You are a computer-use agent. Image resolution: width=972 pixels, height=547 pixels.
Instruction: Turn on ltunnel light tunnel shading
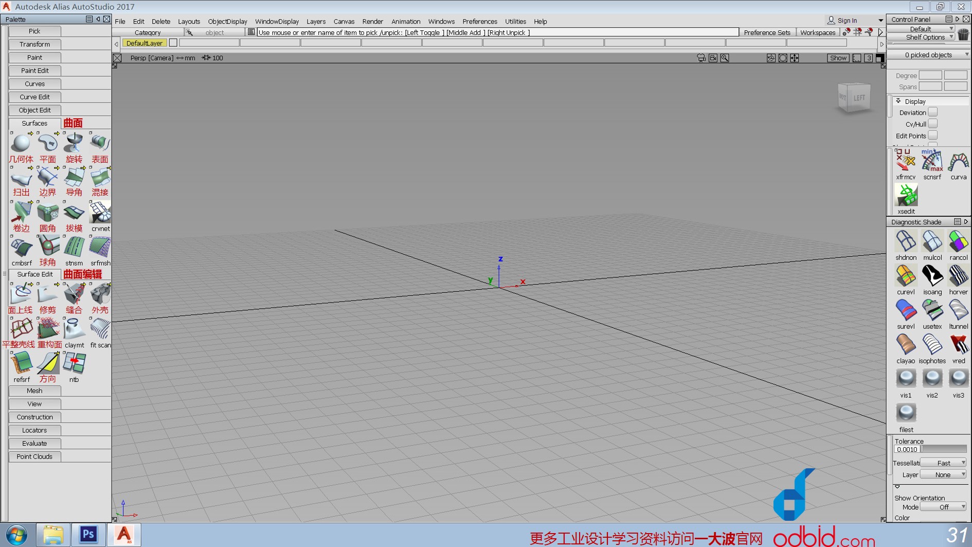coord(958,310)
